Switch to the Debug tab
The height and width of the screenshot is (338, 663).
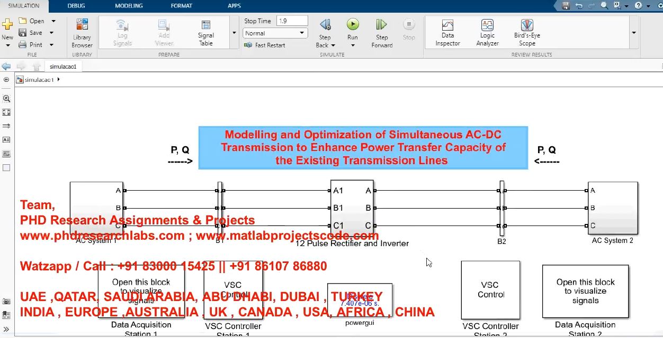point(77,6)
